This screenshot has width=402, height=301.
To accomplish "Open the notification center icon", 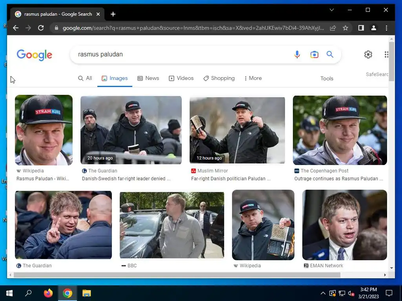I will coord(389,293).
